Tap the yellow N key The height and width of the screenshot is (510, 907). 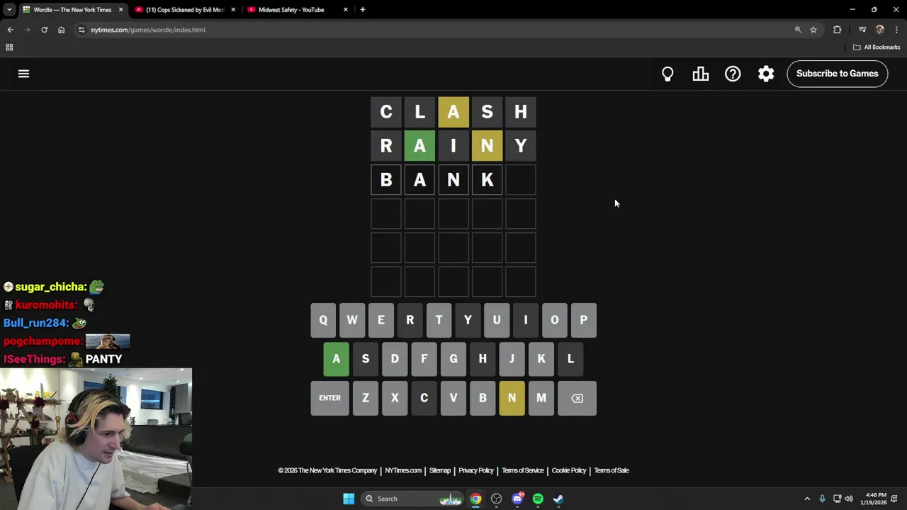[x=512, y=398]
